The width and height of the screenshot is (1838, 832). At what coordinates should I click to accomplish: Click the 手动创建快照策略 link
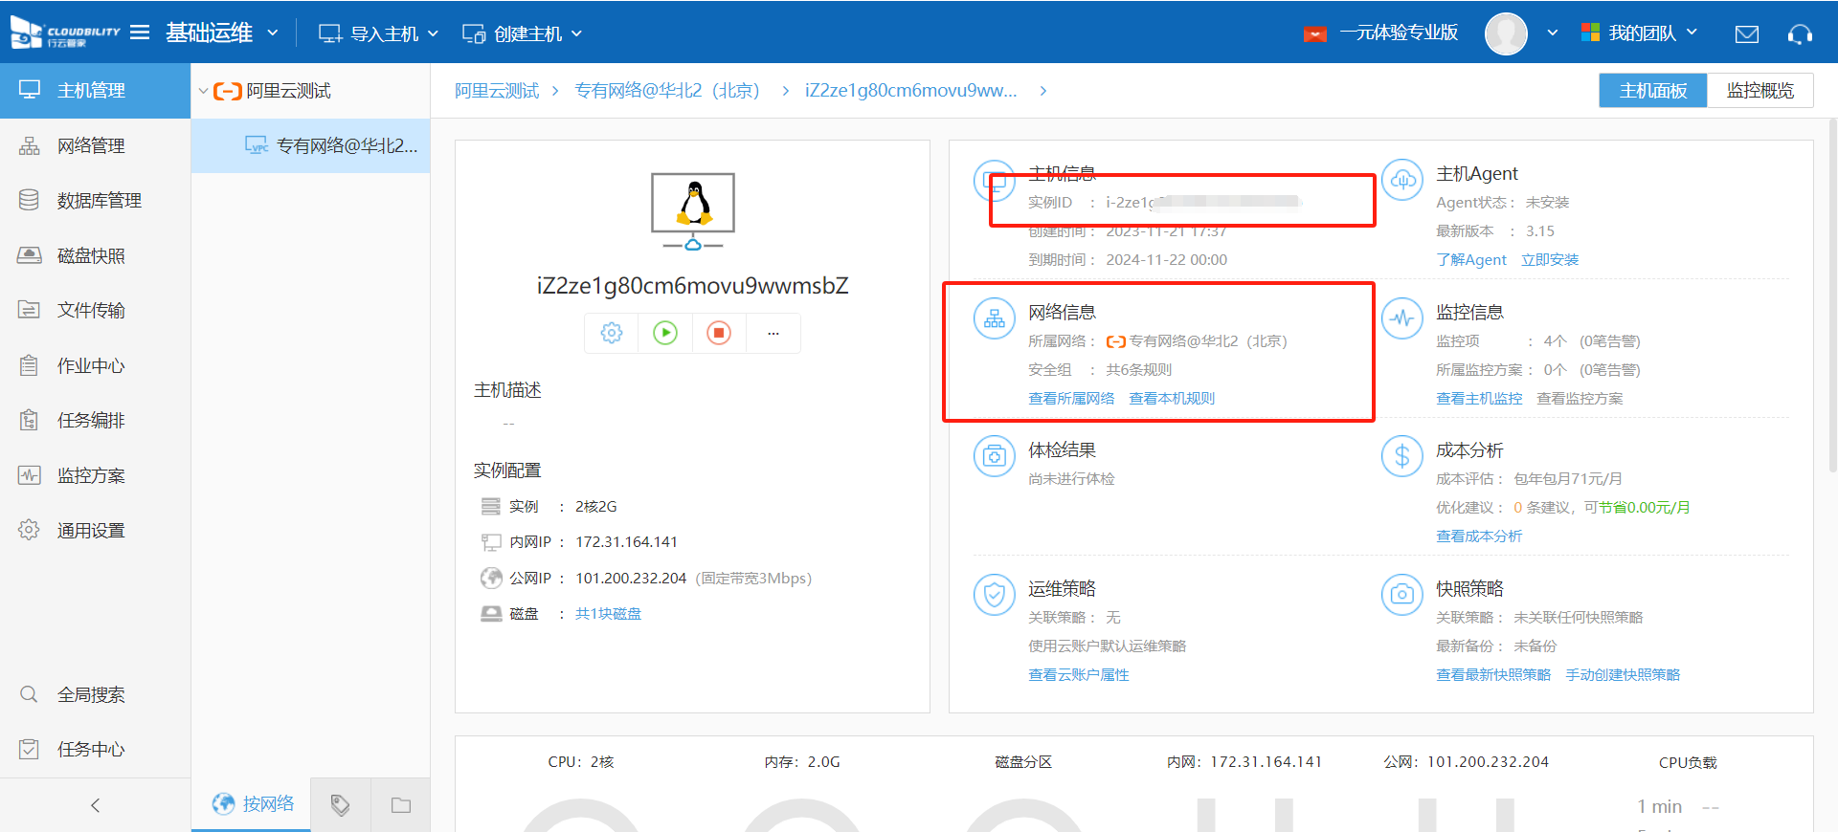(x=1623, y=675)
